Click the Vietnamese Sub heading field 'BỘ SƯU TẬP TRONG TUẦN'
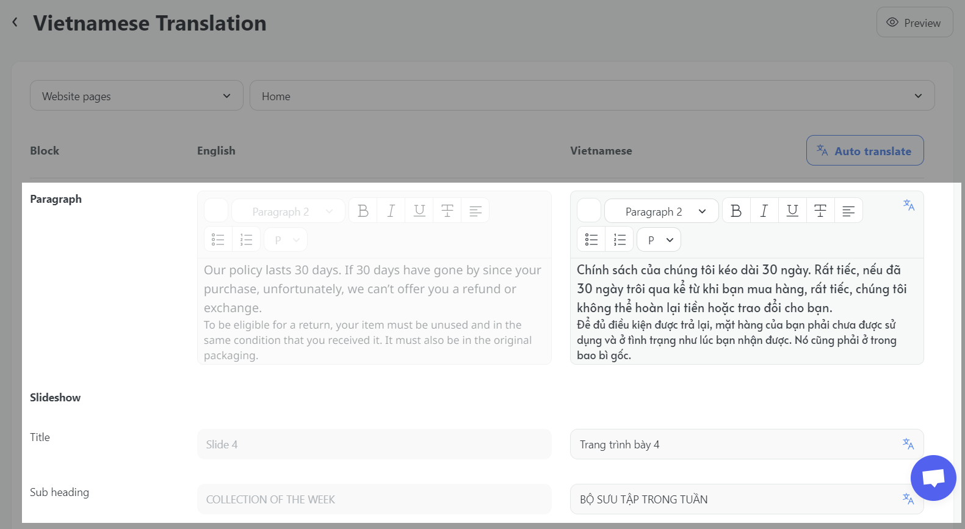965x529 pixels. point(746,499)
